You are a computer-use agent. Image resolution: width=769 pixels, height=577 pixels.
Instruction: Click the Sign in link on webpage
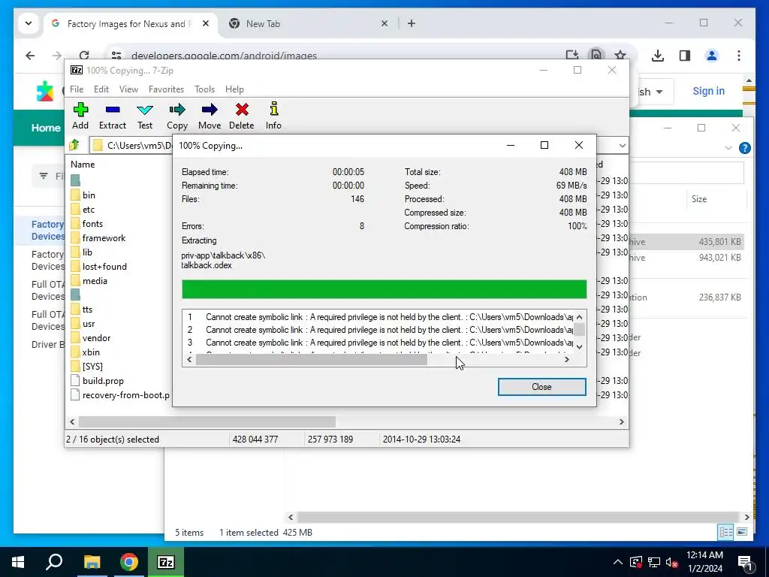[708, 91]
